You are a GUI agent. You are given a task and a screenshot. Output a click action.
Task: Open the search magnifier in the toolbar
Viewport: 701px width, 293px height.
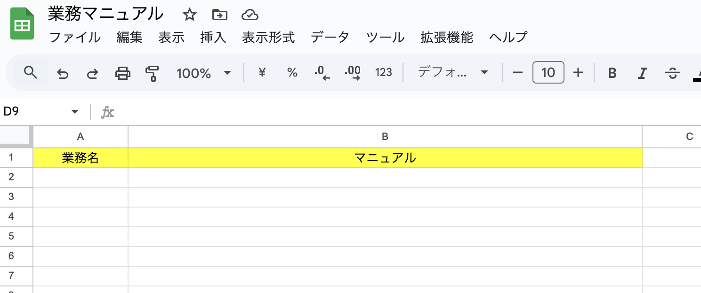pyautogui.click(x=31, y=73)
